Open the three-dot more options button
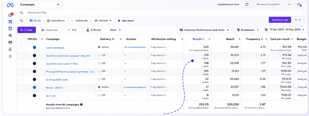Screen dimensions: 309x116 289,4
